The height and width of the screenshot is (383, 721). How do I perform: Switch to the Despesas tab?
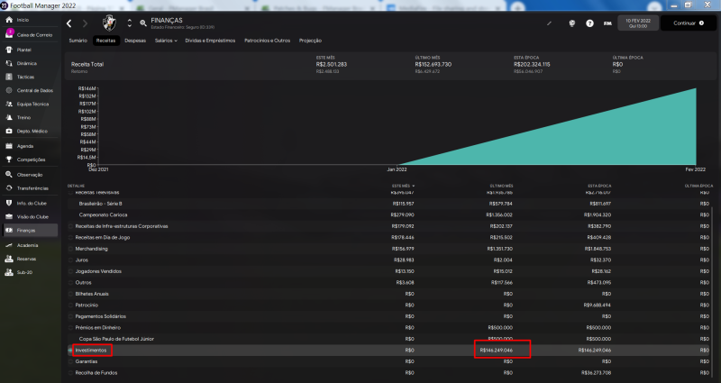coord(135,41)
